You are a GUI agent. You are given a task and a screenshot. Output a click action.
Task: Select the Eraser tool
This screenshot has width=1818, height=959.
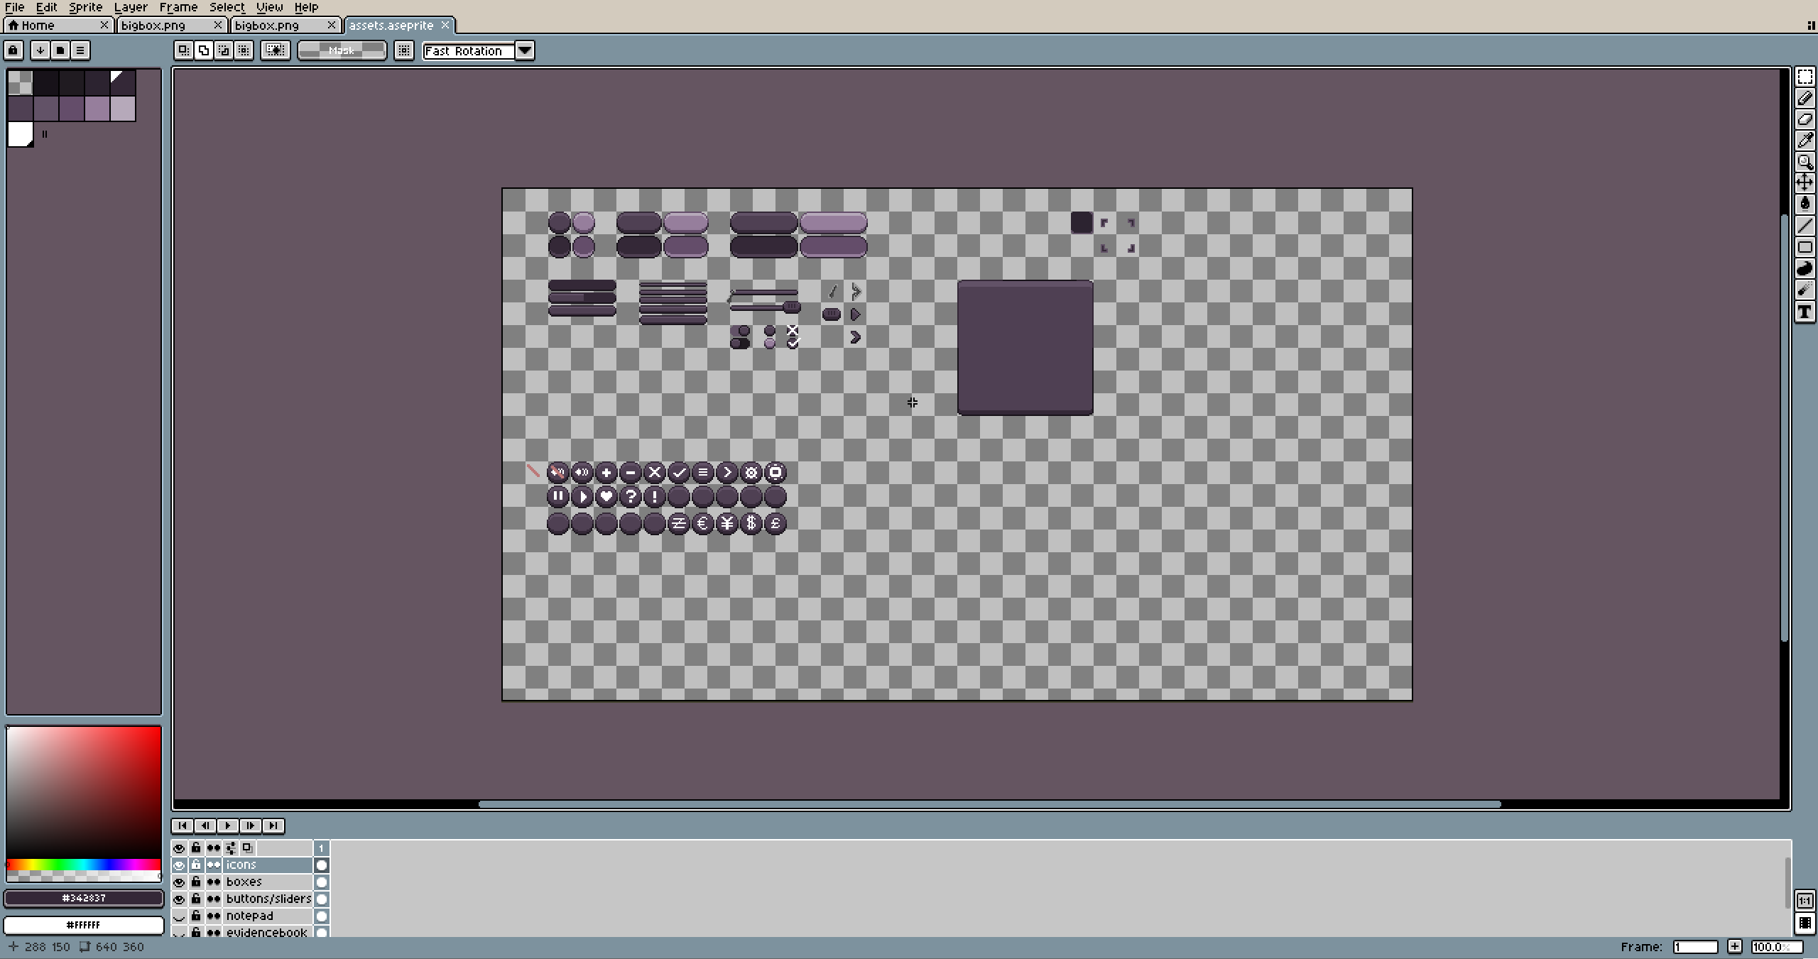[x=1805, y=119]
